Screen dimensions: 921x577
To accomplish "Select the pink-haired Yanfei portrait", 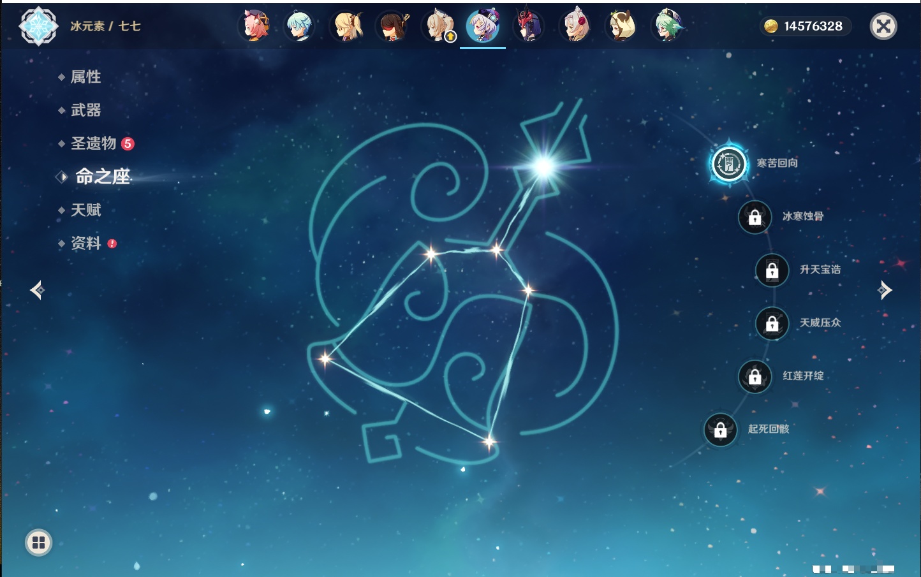I will pyautogui.click(x=255, y=27).
